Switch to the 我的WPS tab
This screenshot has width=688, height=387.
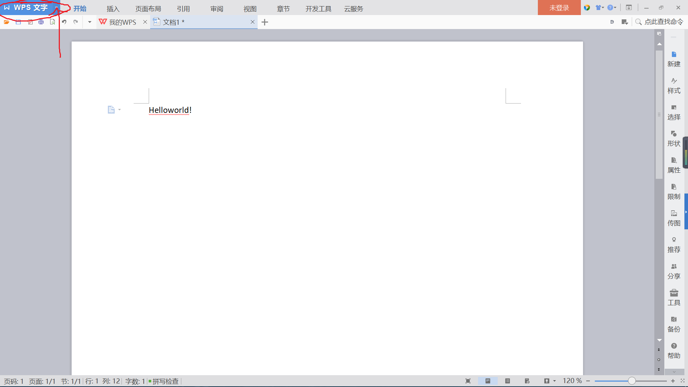[122, 22]
